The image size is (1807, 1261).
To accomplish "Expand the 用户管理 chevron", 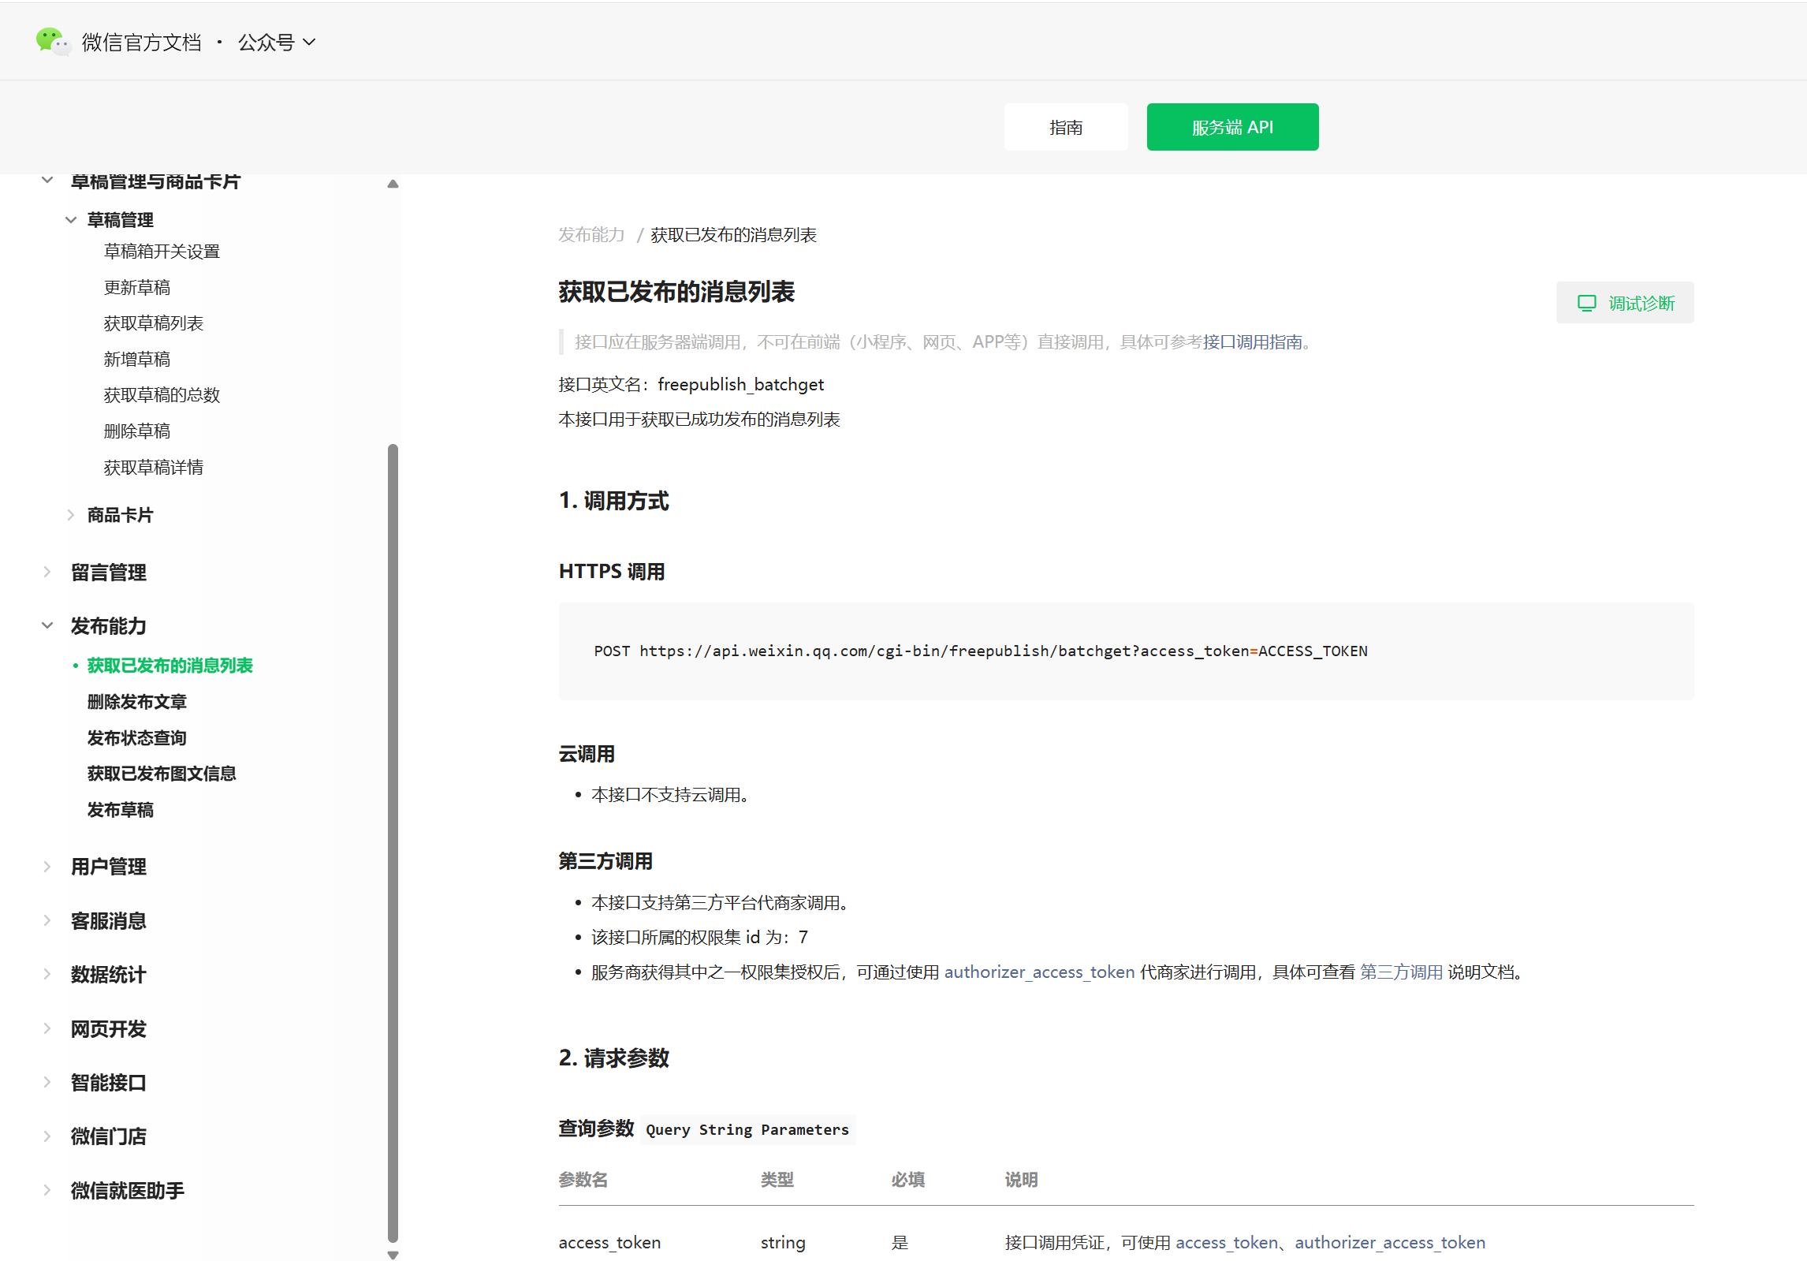I will (x=47, y=866).
